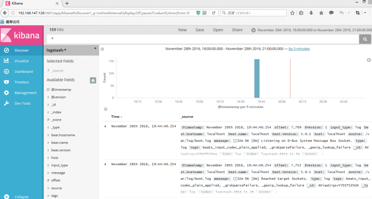Close the Kibana browser tab
This screenshot has height=199, width=372.
(57, 3)
